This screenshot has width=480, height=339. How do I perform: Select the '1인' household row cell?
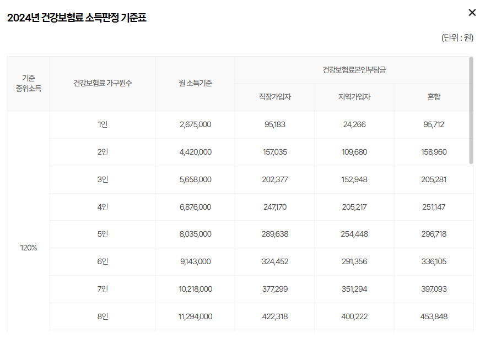(103, 124)
